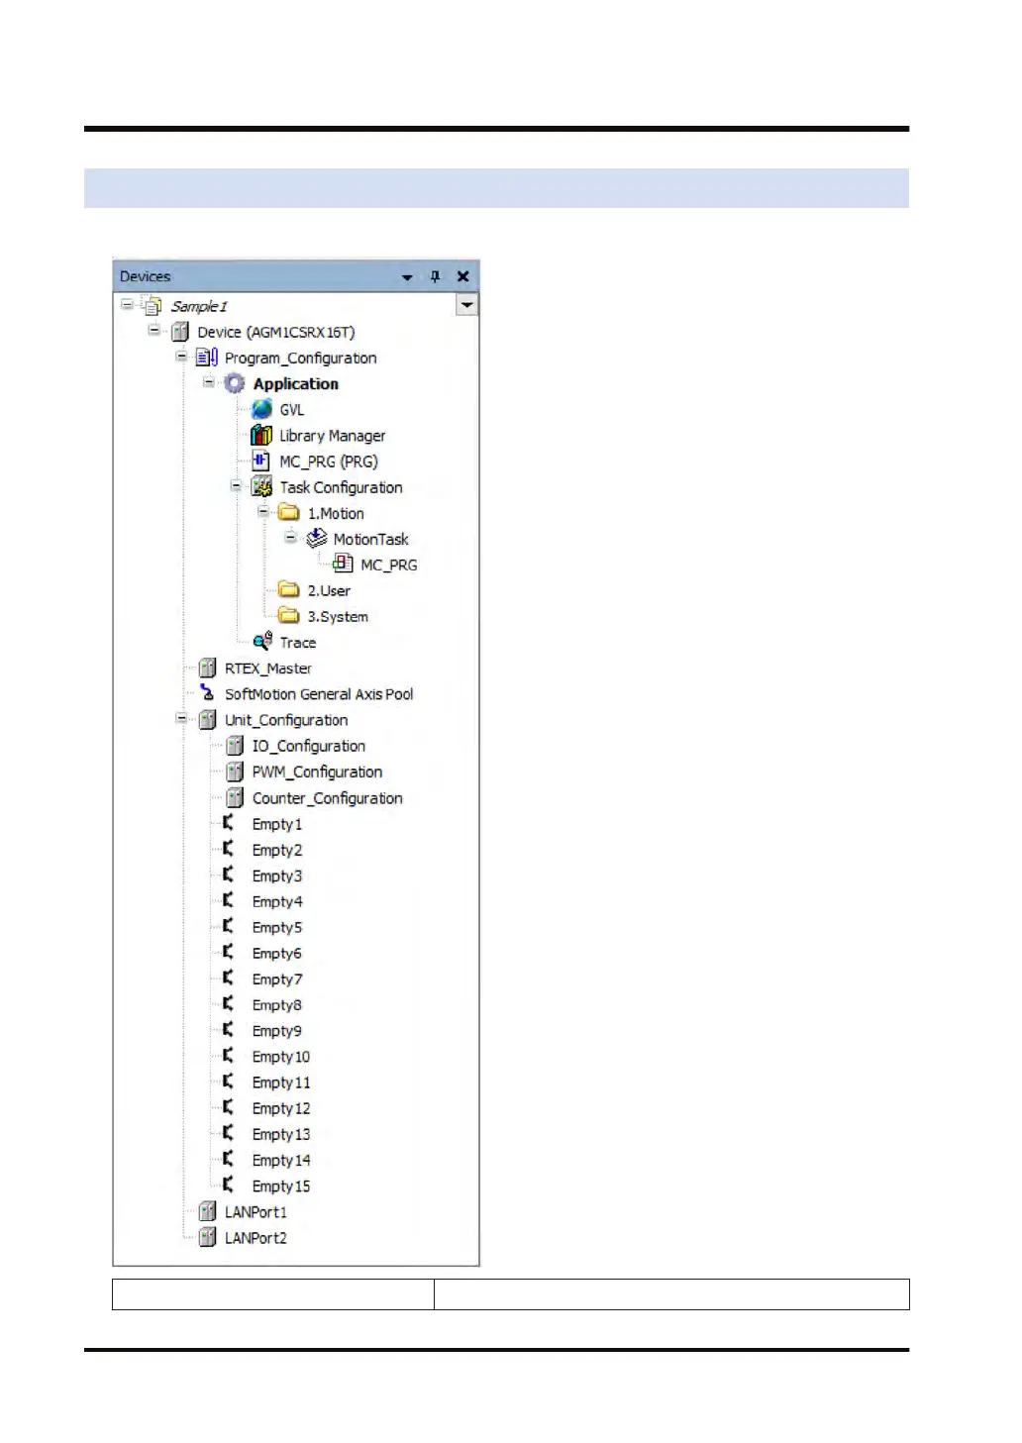Select the Empty15 slot
Image resolution: width=1022 pixels, height=1443 pixels.
tap(281, 1185)
